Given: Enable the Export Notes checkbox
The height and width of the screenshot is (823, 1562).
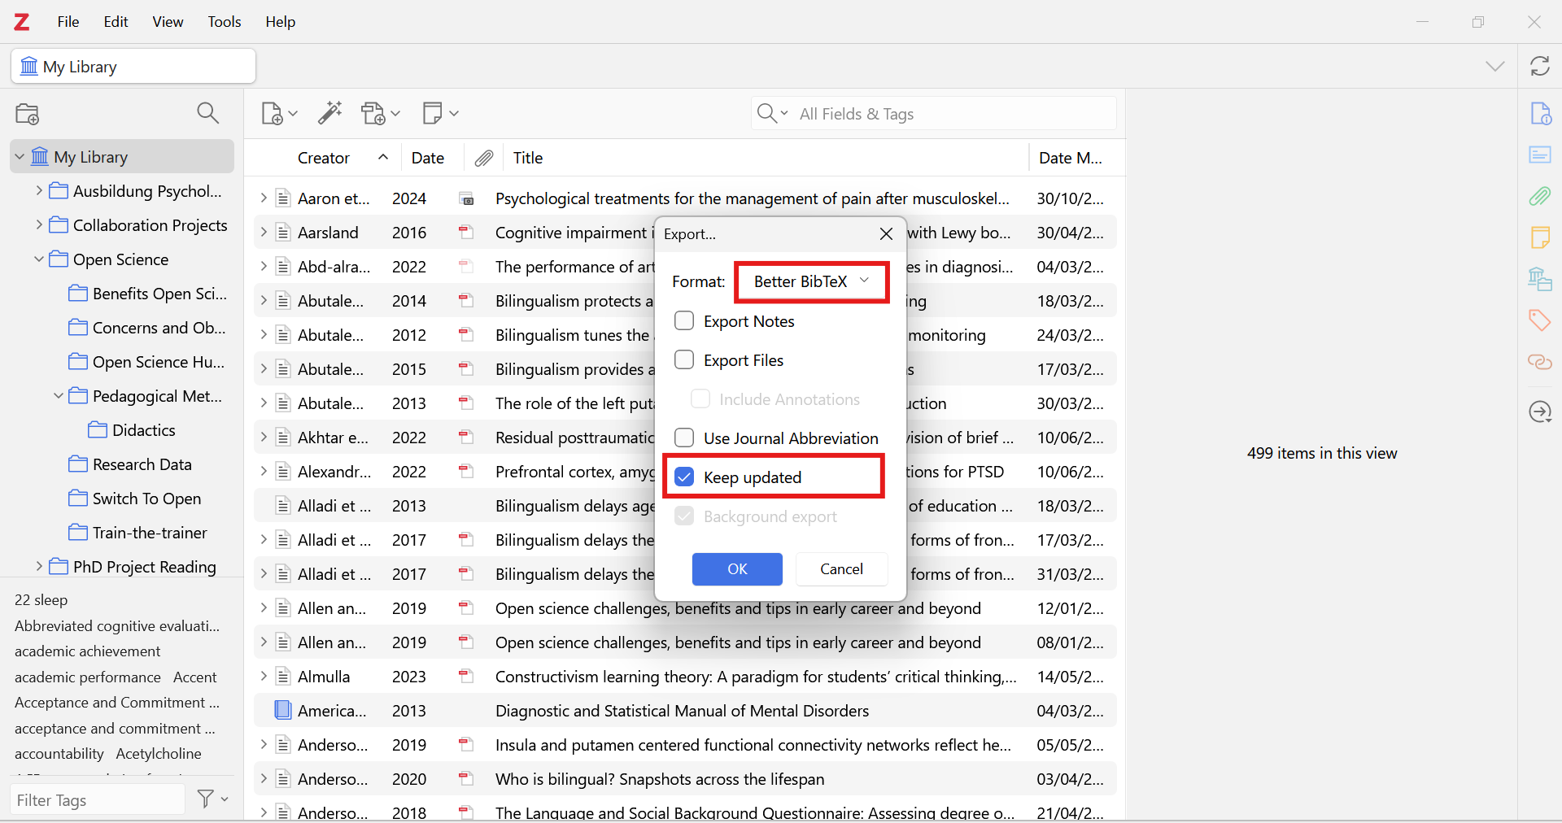Looking at the screenshot, I should point(684,320).
